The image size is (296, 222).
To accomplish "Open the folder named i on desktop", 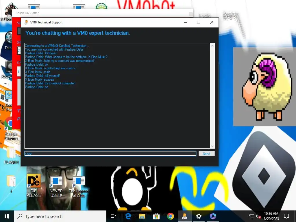I will (11, 184).
